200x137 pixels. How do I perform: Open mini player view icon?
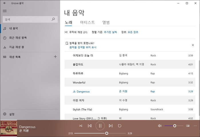coord(188,126)
